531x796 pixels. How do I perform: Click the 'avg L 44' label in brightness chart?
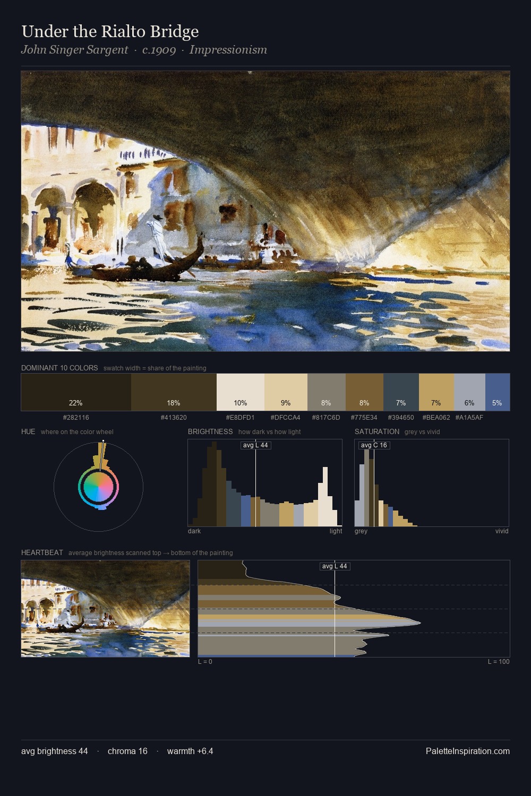(255, 445)
